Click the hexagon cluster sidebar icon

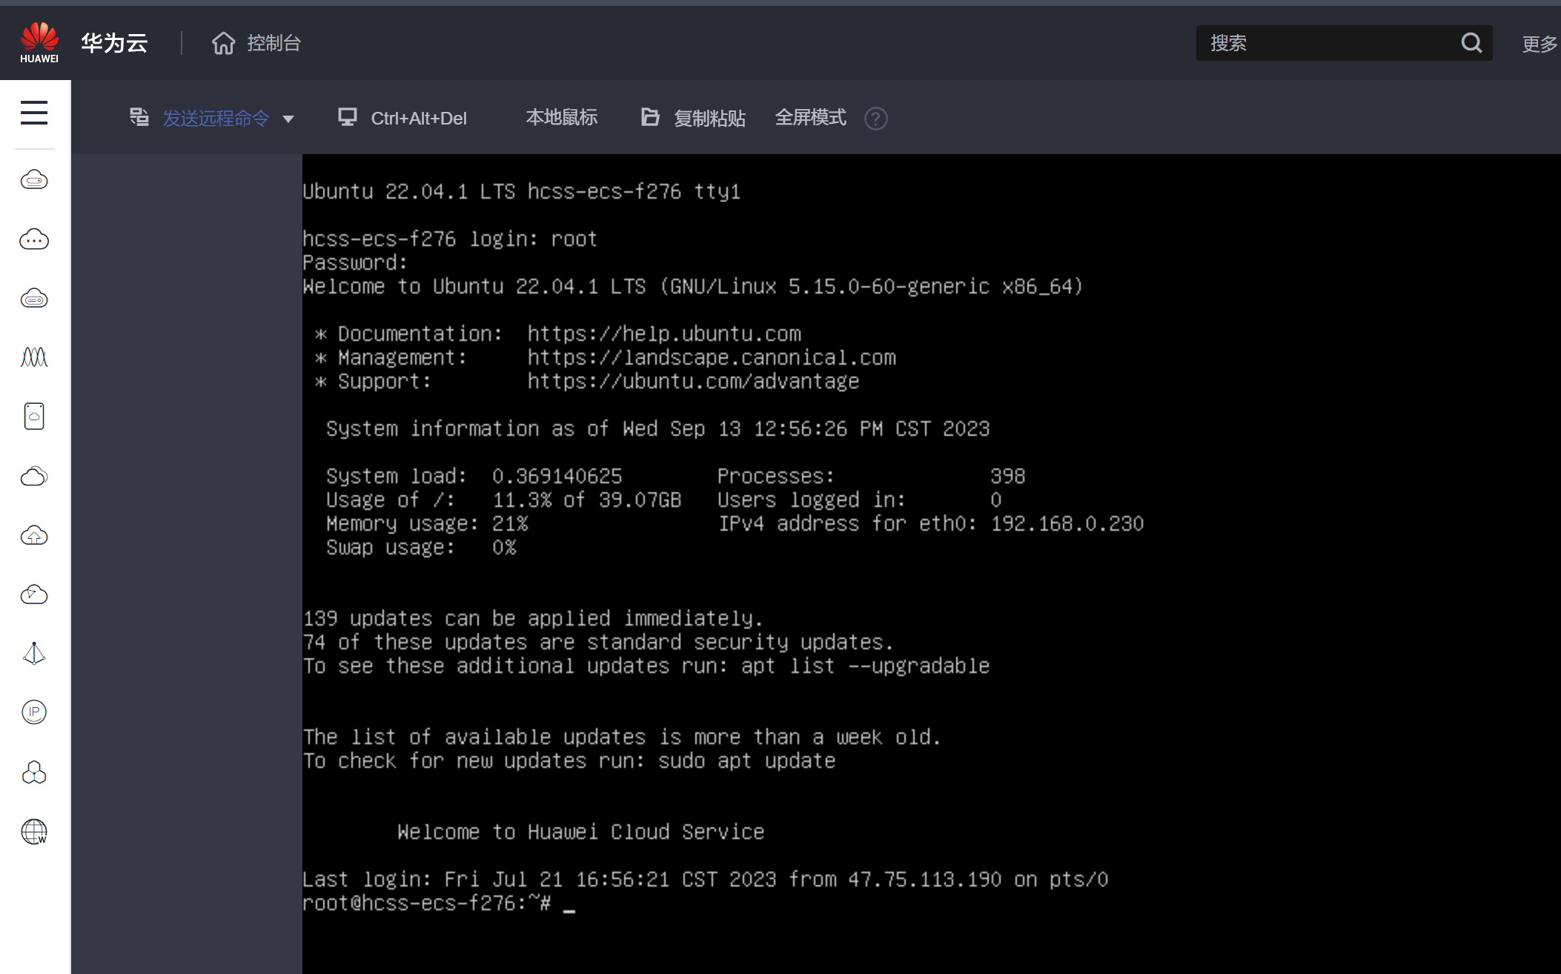click(x=34, y=772)
